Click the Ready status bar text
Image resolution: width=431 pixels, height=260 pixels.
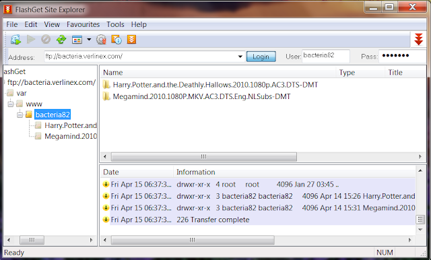pos(14,253)
